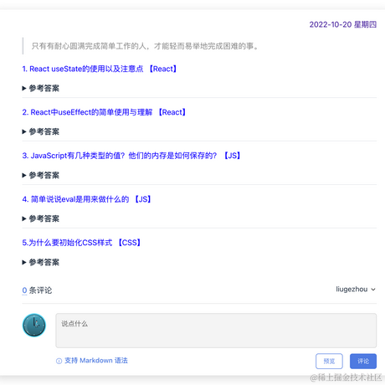Open the CSS样式 initialization question link

[x=81, y=243]
